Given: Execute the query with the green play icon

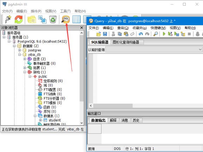Looking at the screenshot, I should point(164,34).
